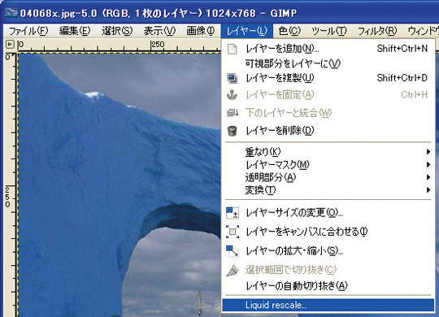Click the anchor icon beside レイヤーを固定
The width and height of the screenshot is (439, 317).
pyautogui.click(x=232, y=95)
